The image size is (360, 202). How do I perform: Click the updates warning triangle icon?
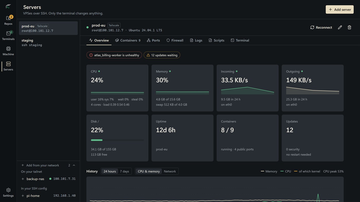[148, 55]
